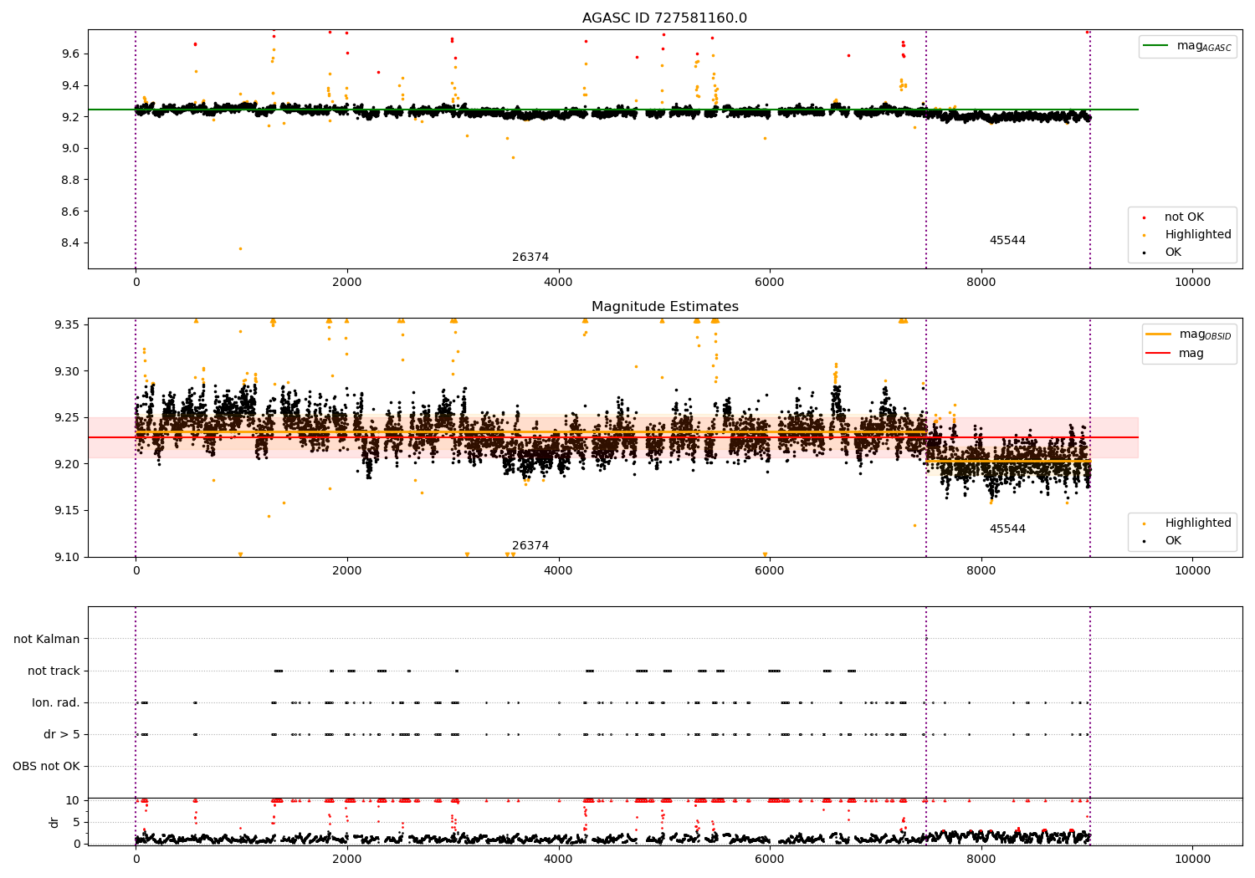
Task: Click the rotated 'dr' y-axis label
Action: pyautogui.click(x=54, y=823)
